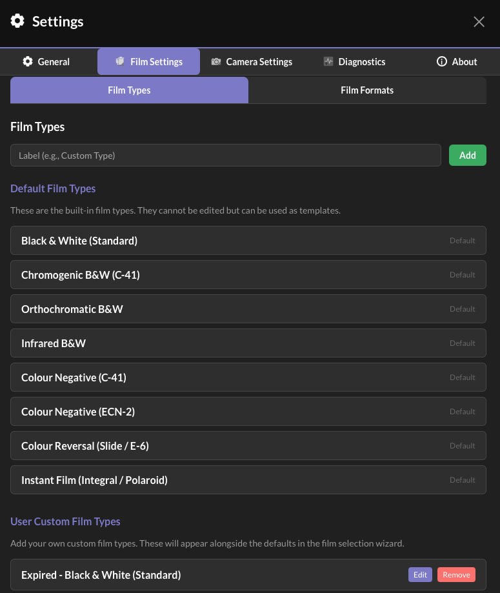Focus the film type Label input field
500x593 pixels.
(226, 156)
